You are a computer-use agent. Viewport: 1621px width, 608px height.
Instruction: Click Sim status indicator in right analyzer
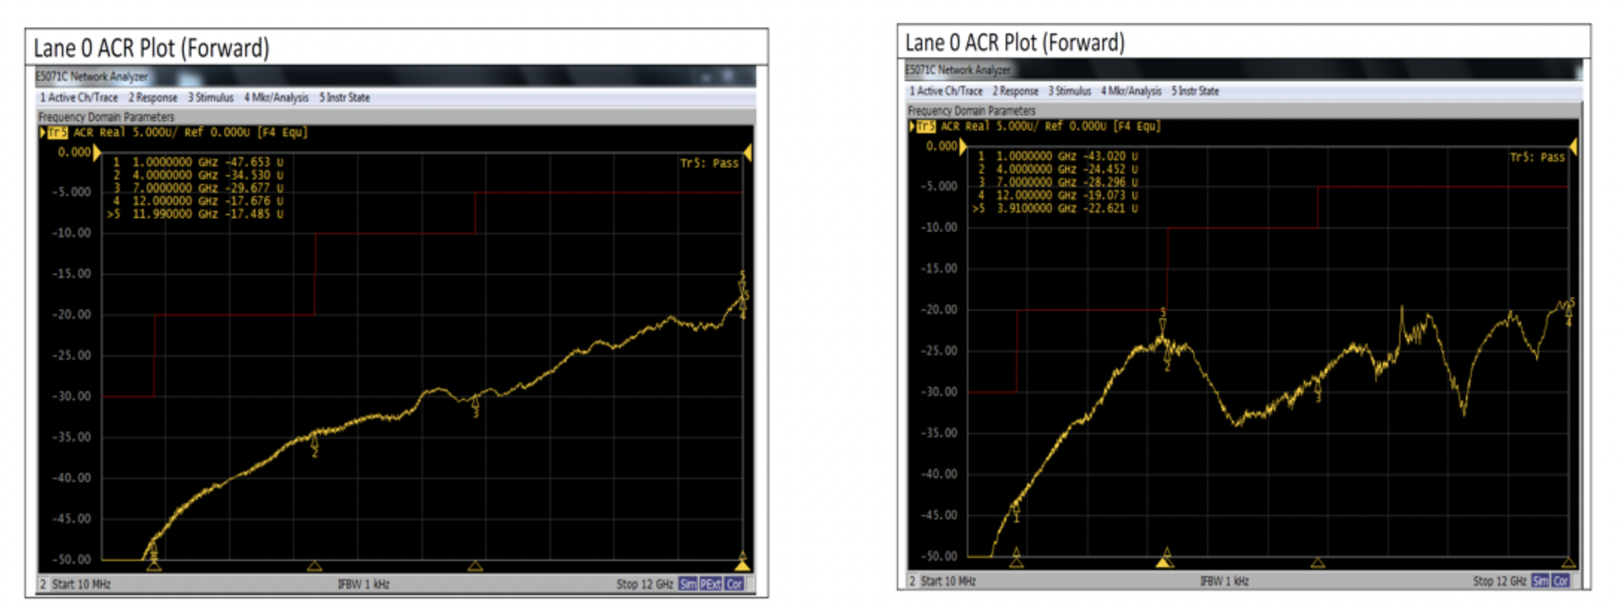click(x=1540, y=580)
